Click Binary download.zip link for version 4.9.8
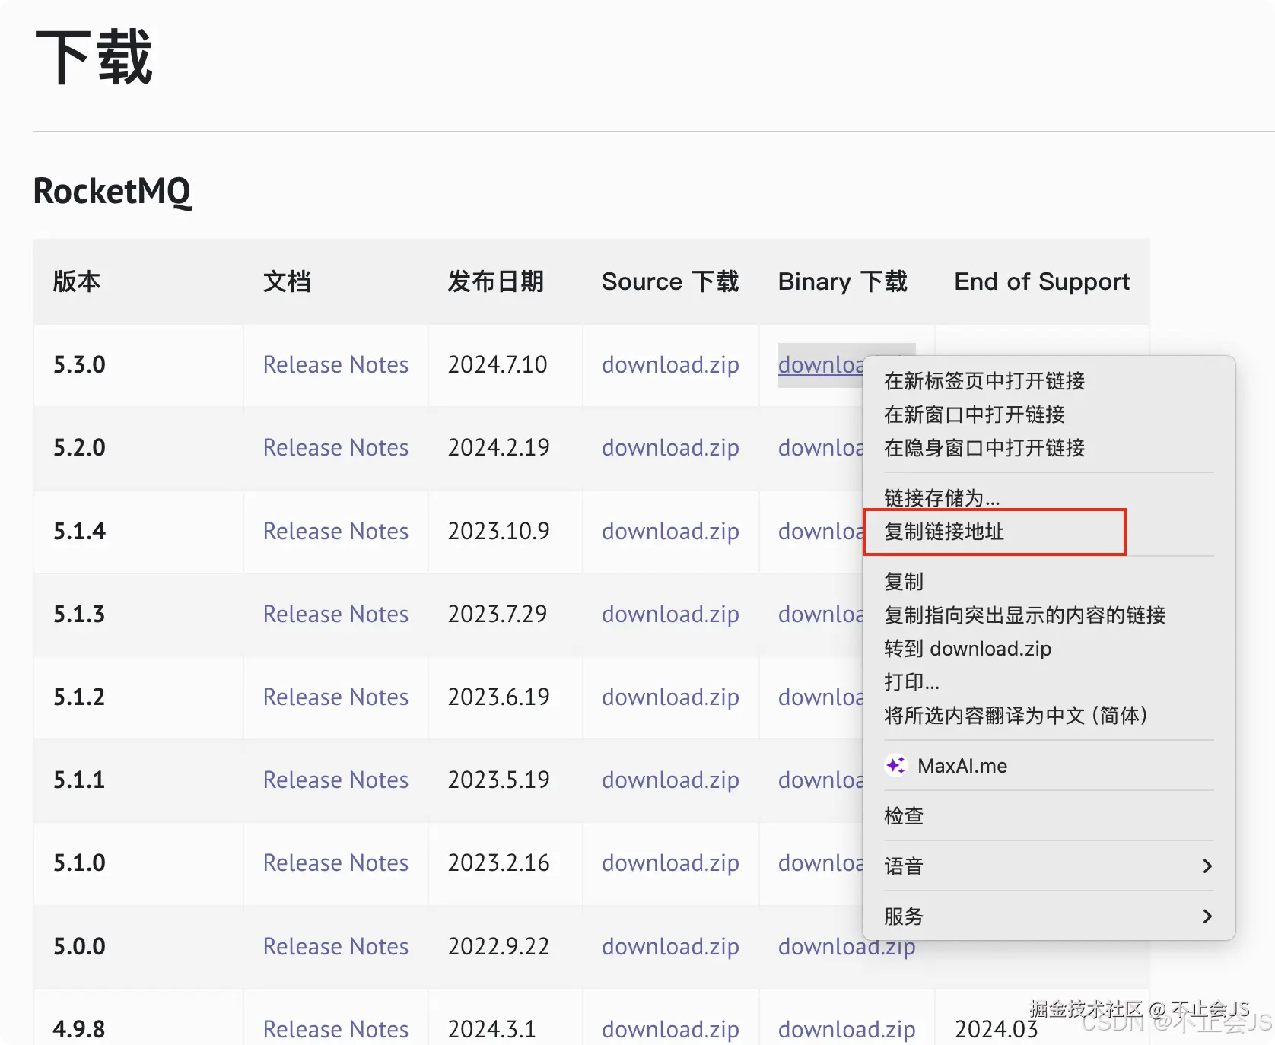The image size is (1275, 1045). (x=847, y=1029)
